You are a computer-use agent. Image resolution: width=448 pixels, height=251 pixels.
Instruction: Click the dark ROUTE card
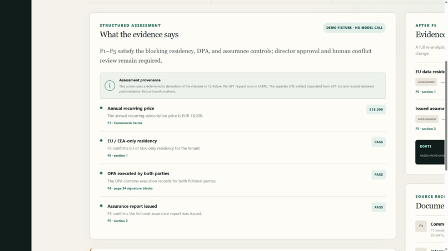[430, 152]
